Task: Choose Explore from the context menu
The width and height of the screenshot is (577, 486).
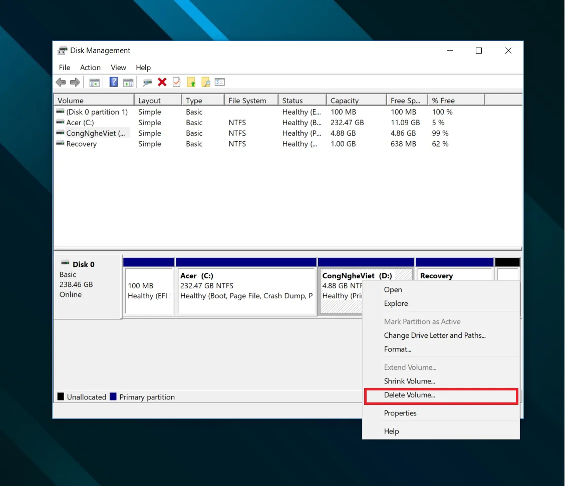Action: point(441,304)
